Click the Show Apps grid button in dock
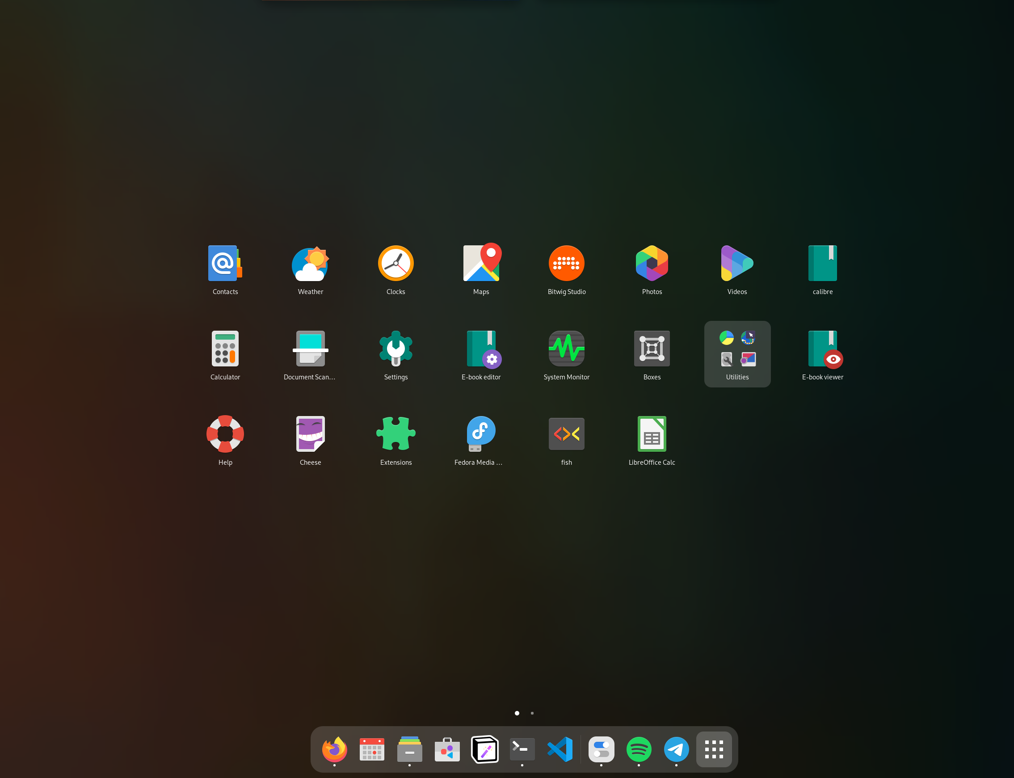The width and height of the screenshot is (1014, 778). (x=714, y=749)
